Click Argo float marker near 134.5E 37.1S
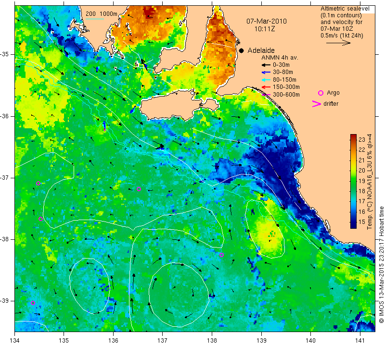 click(38, 184)
